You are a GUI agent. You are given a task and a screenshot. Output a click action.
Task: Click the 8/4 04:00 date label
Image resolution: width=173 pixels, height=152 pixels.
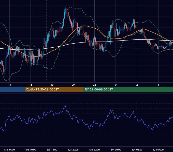click(x=158, y=149)
